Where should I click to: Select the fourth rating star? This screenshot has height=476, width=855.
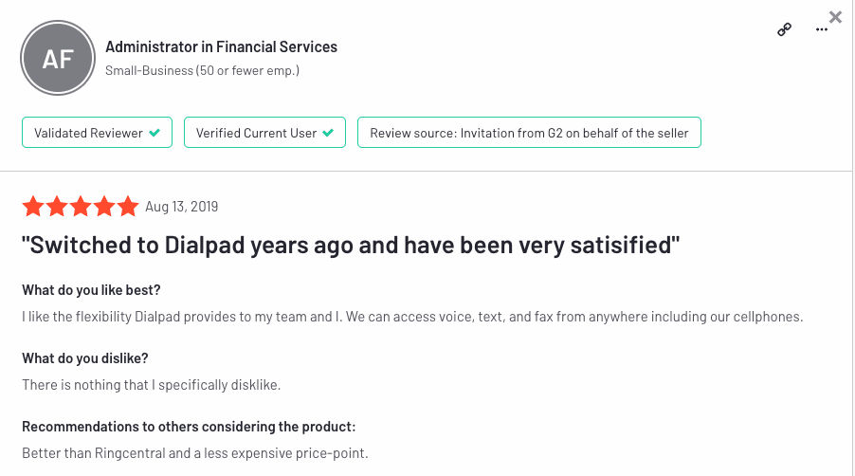click(x=105, y=207)
